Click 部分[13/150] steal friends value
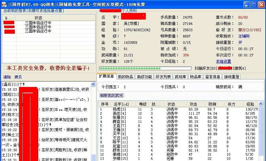 point(249,30)
